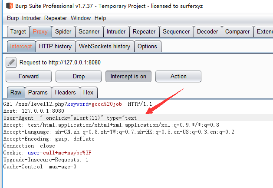Open the Action button menu
This screenshot has height=188, width=273.
point(178,77)
